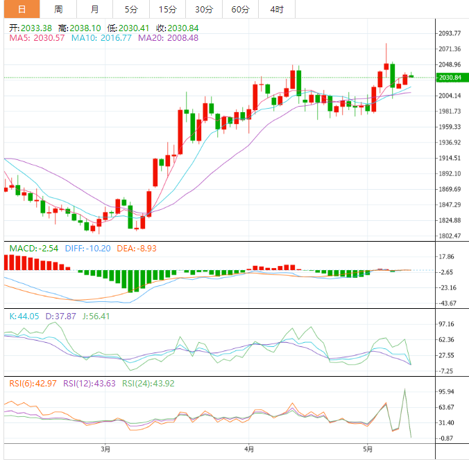469x464 pixels.
Task: Click the RSI(6):42.97 label
Action: (x=33, y=384)
